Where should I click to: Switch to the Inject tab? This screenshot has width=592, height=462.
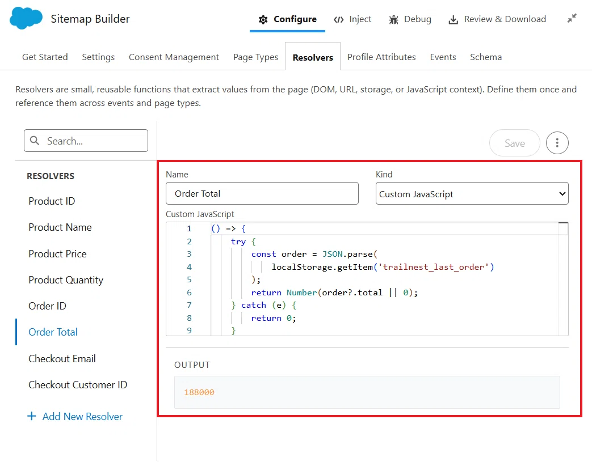tap(352, 19)
